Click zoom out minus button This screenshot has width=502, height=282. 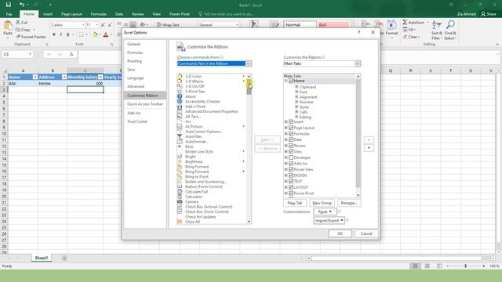[448, 266]
